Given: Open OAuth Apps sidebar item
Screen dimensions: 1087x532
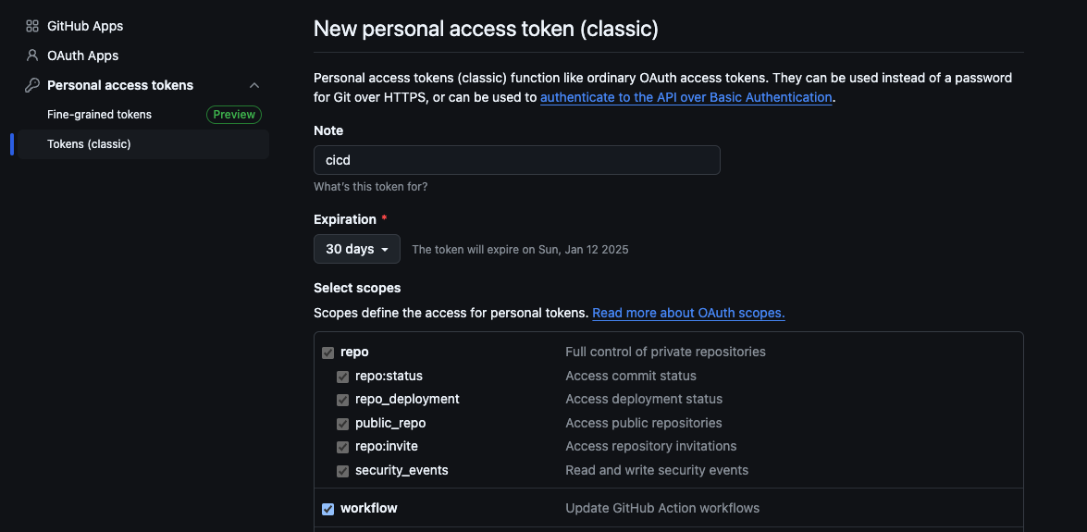Looking at the screenshot, I should pyautogui.click(x=83, y=56).
